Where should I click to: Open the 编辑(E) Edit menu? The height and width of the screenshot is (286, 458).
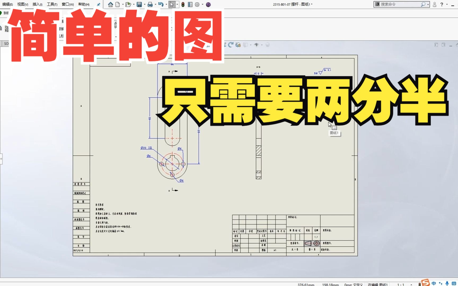(7, 4)
